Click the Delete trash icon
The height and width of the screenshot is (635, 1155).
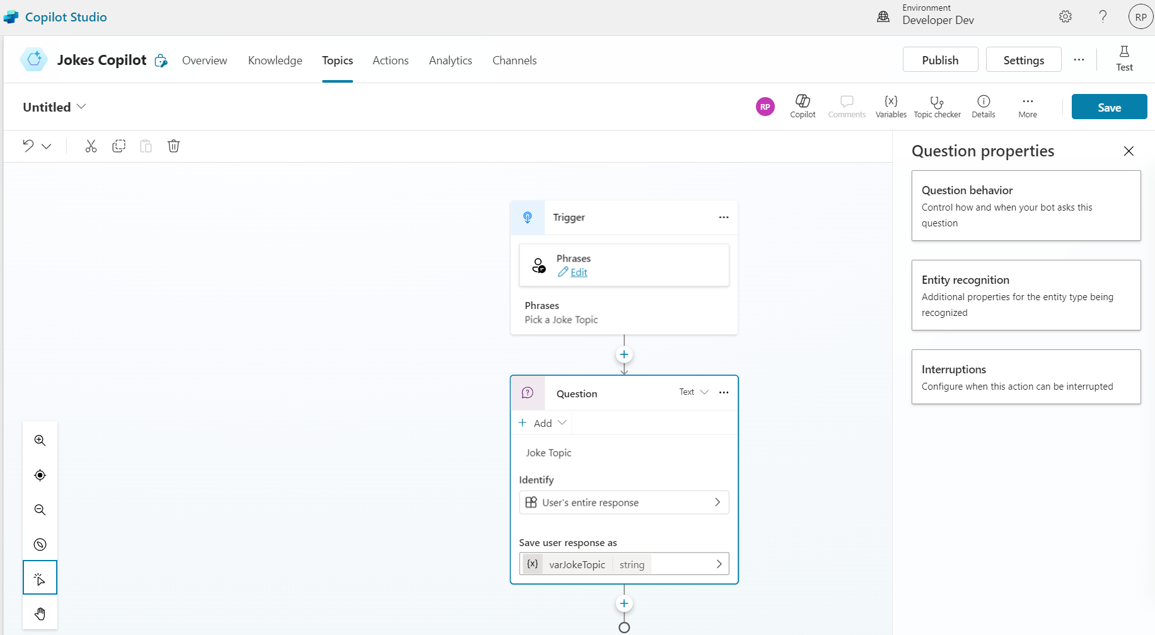pos(173,146)
